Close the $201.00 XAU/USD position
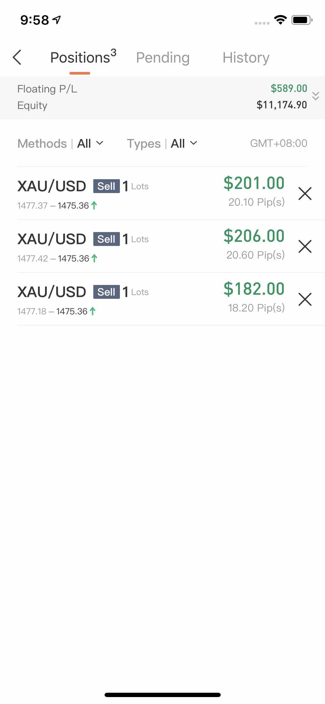 [x=305, y=193]
